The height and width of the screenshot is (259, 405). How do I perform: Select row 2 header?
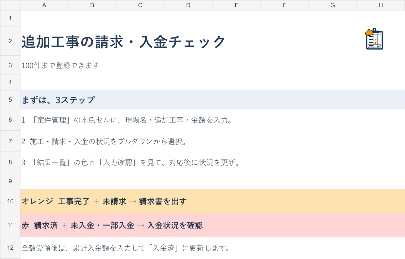point(10,41)
